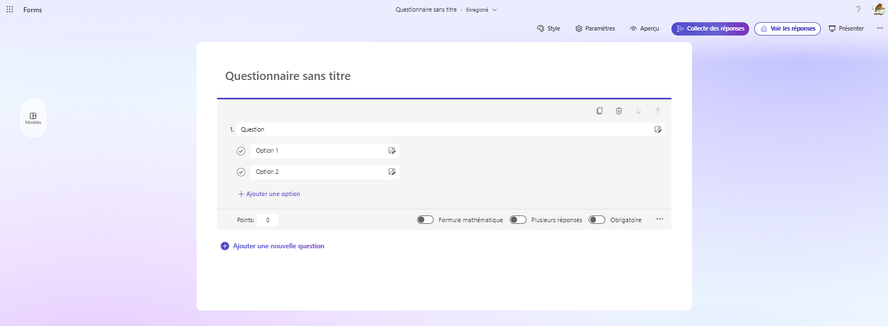Screen dimensions: 888x326
Task: Click the copy question icon
Action: (x=599, y=111)
